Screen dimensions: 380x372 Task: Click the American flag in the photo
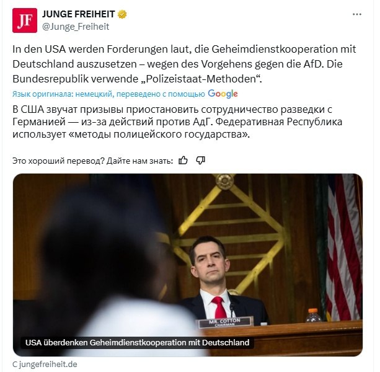(x=343, y=247)
